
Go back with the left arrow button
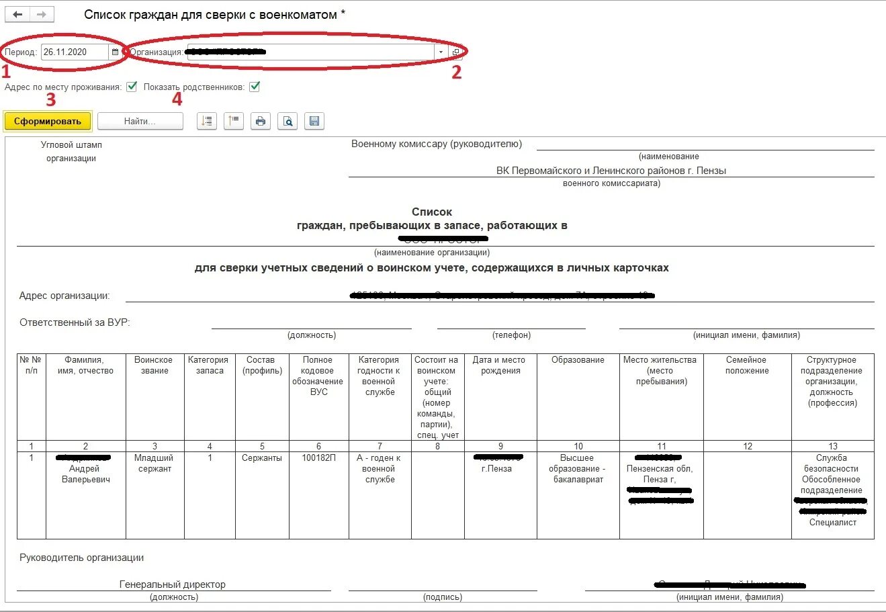[17, 14]
